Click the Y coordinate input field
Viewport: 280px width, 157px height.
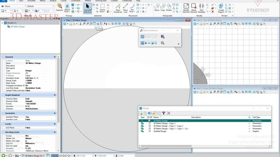click(105, 156)
